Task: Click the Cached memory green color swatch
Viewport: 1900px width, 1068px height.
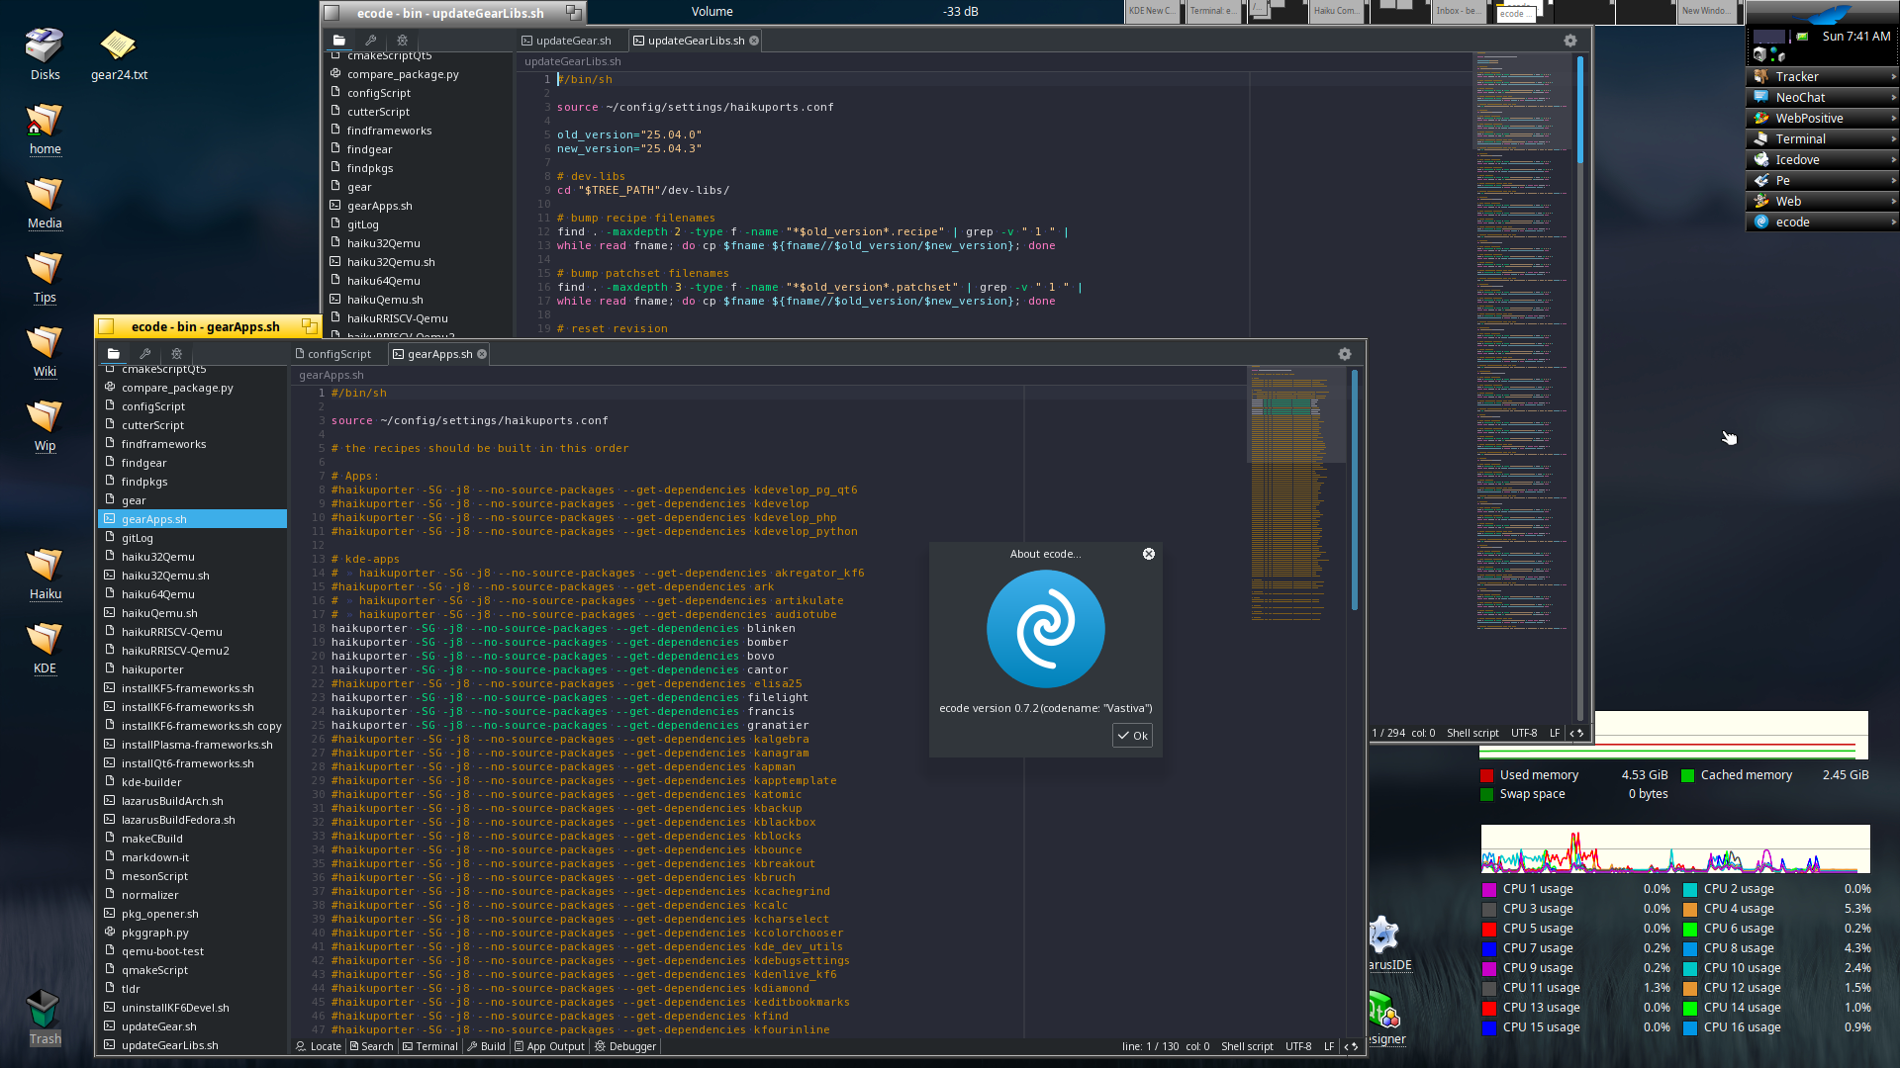Action: (x=1688, y=775)
